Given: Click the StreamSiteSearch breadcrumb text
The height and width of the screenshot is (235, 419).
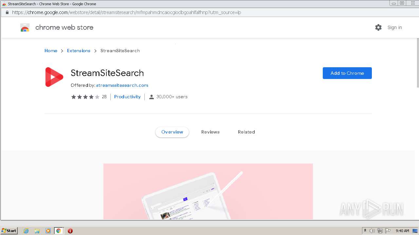Looking at the screenshot, I should [x=120, y=51].
